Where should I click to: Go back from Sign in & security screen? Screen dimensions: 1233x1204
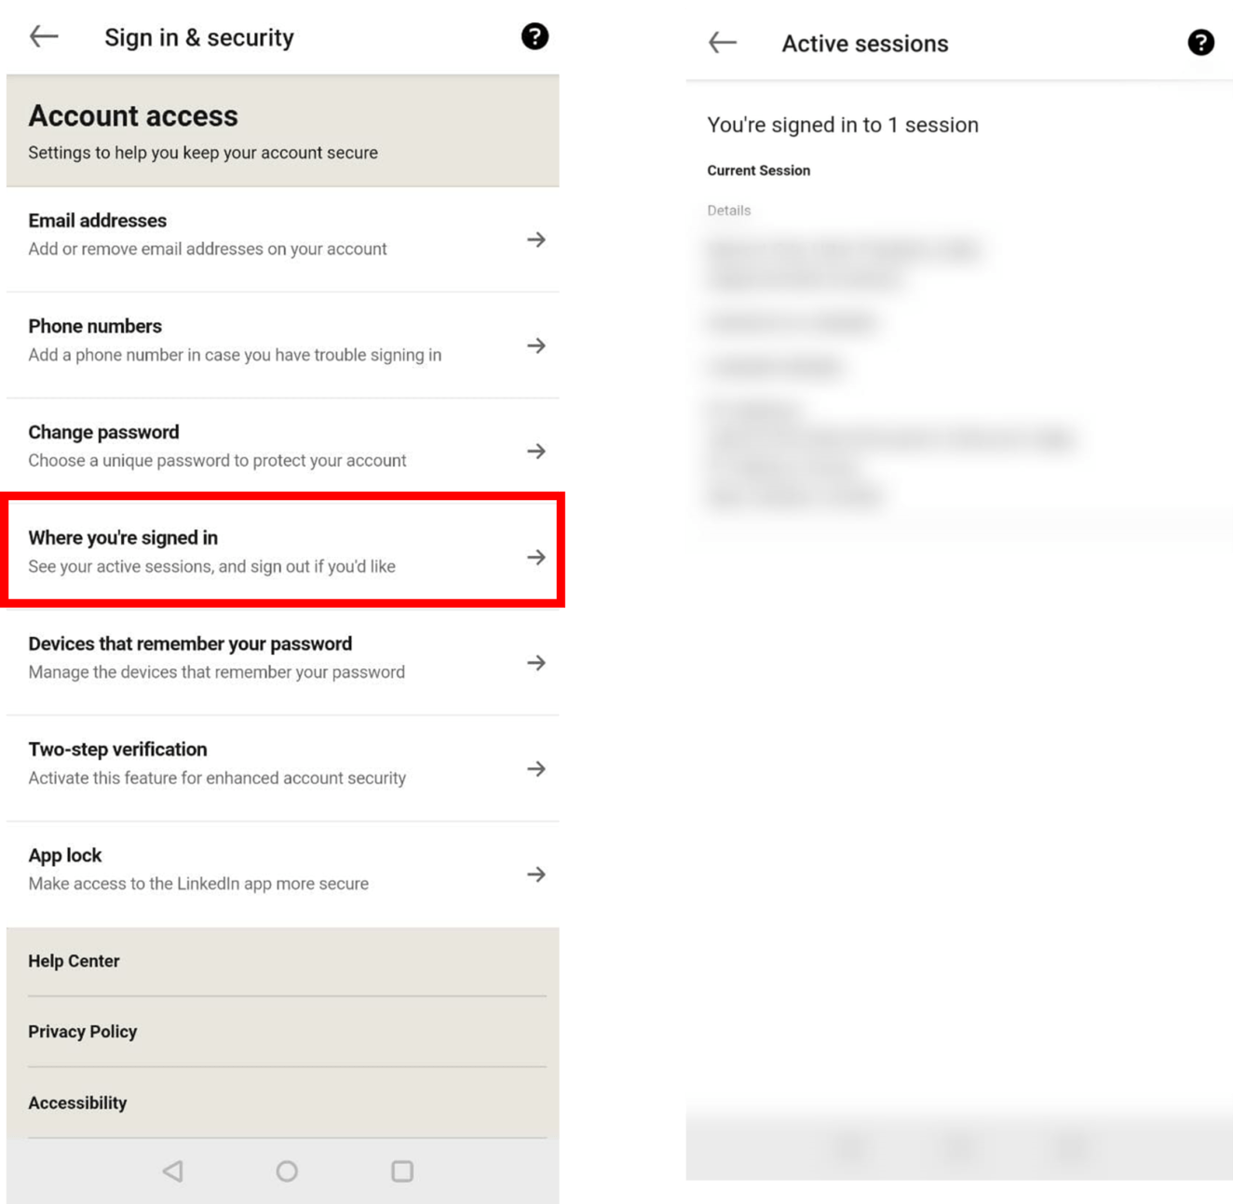(x=44, y=37)
